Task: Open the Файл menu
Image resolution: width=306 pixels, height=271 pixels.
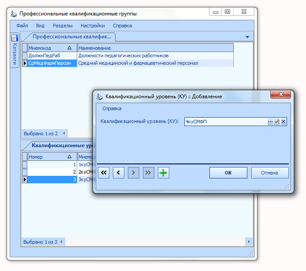Action: tap(22, 26)
